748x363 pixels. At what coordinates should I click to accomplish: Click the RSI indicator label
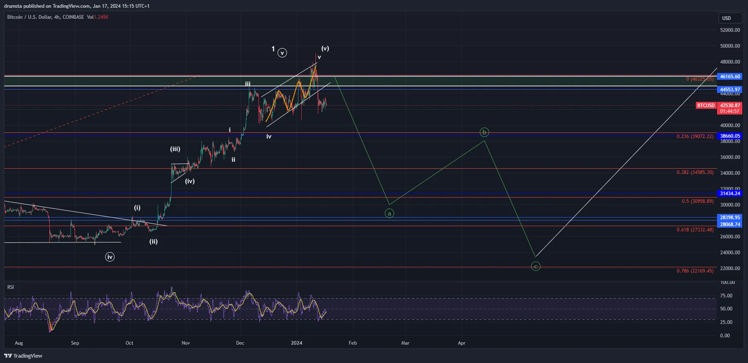point(11,287)
